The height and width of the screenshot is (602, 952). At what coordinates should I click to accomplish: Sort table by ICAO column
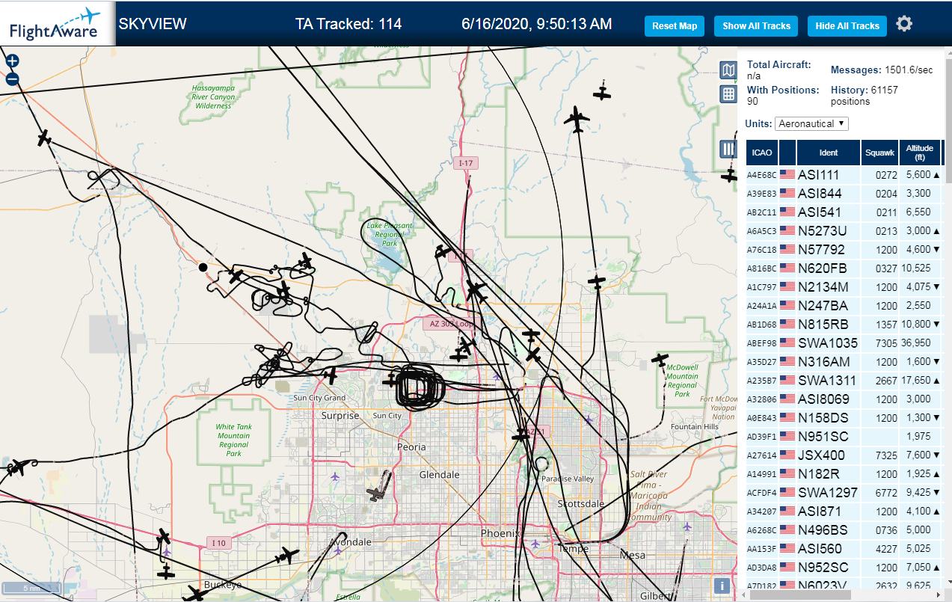click(762, 153)
